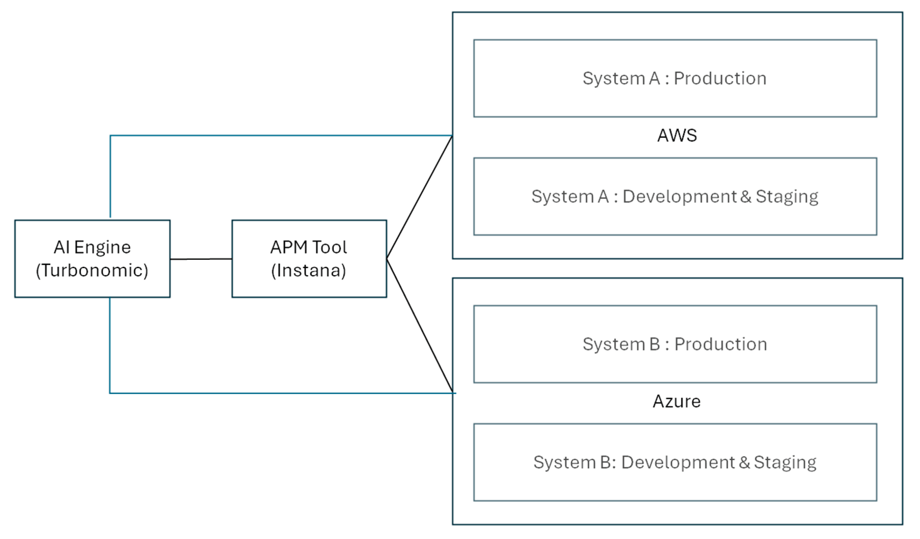Select black connector between AI Engine and APM Tool
This screenshot has height=539, width=920.
point(201,259)
